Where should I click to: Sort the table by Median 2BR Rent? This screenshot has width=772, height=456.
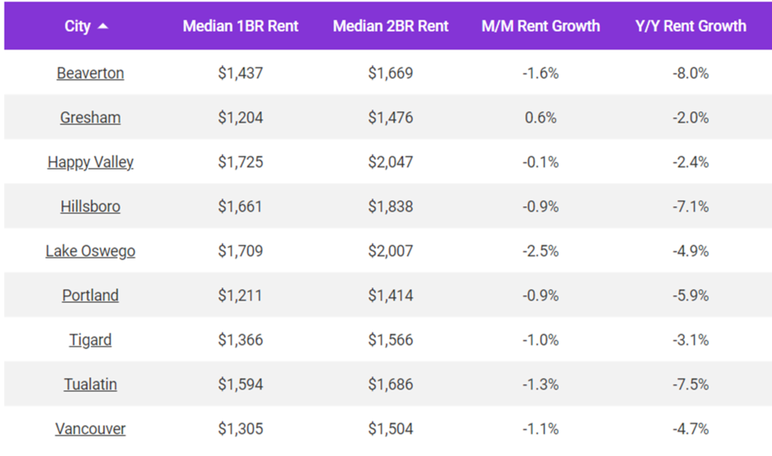[x=390, y=25]
